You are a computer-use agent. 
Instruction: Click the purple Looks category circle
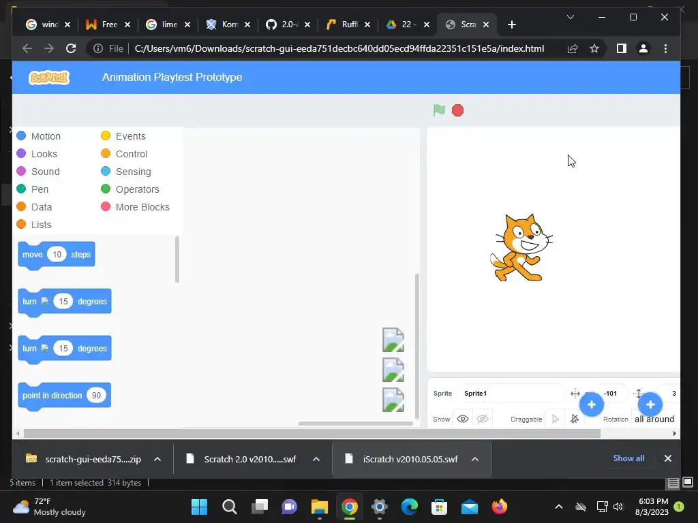point(21,153)
